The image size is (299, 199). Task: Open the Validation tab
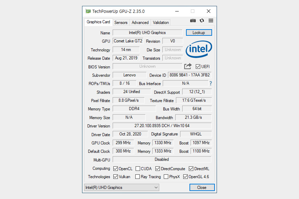(x=161, y=23)
